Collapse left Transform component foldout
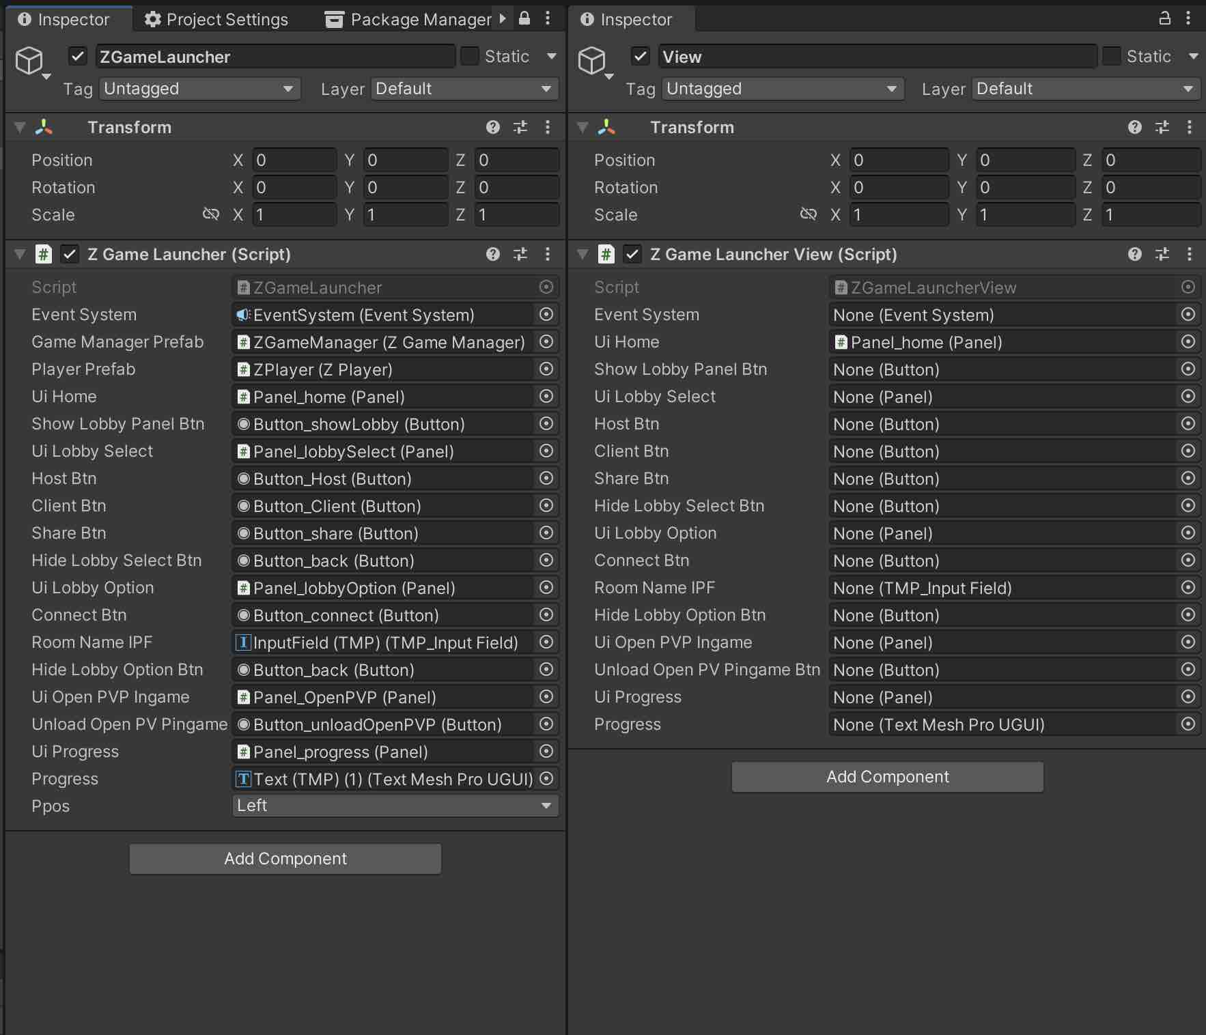Viewport: 1206px width, 1035px height. point(20,128)
